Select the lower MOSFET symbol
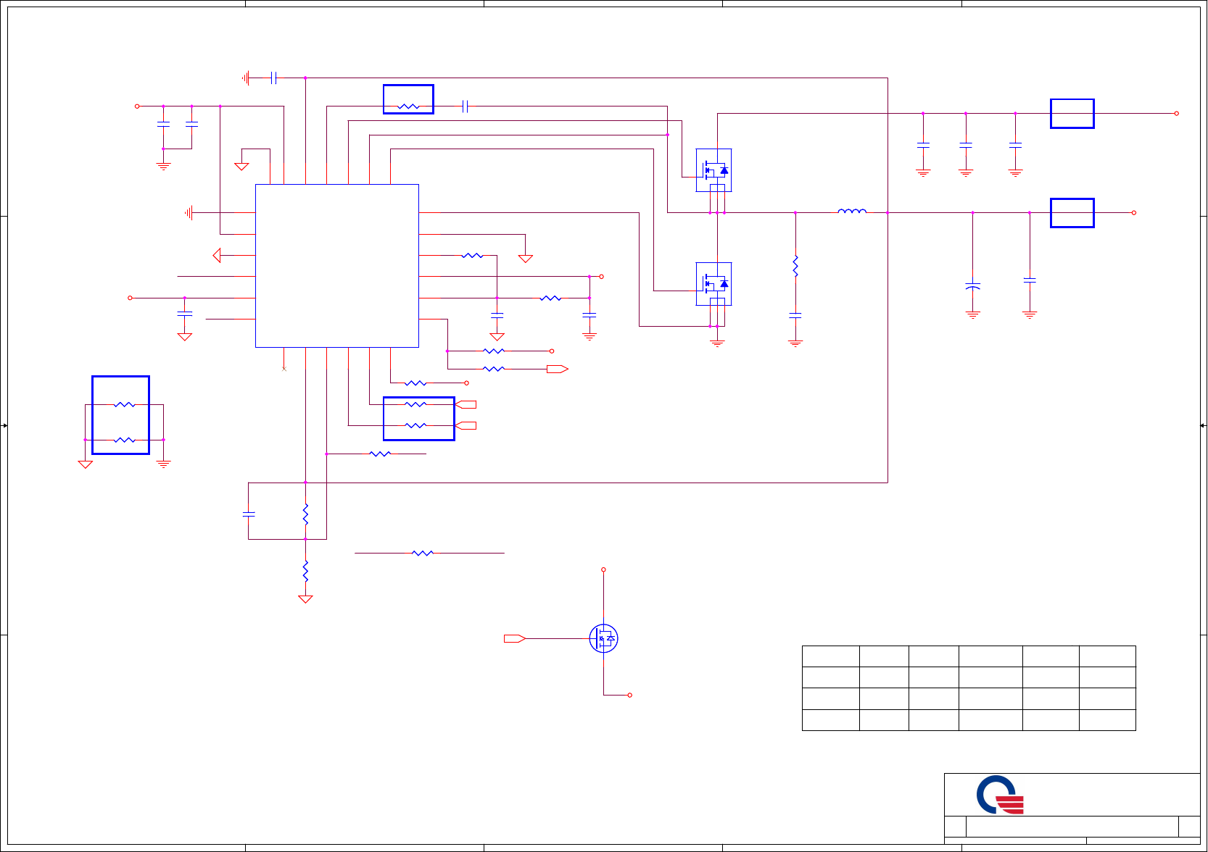The image size is (1208, 852). [x=713, y=284]
